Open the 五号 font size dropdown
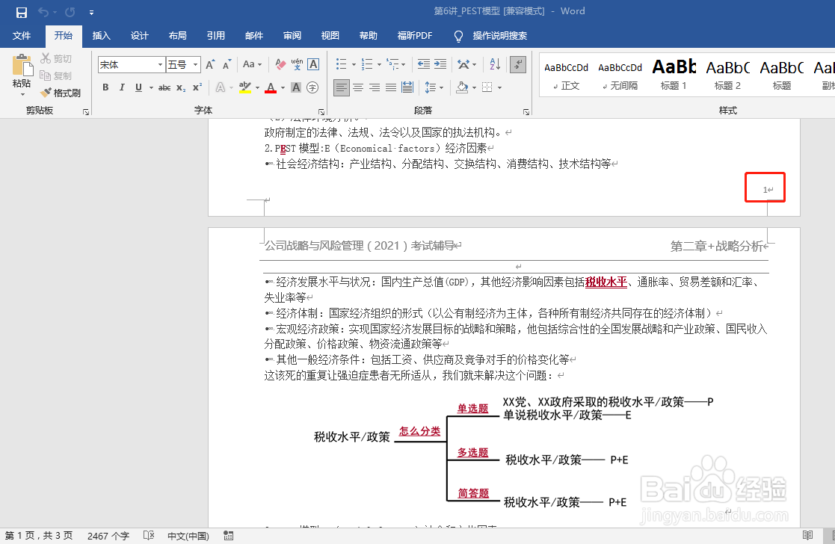The width and height of the screenshot is (835, 544). point(195,65)
